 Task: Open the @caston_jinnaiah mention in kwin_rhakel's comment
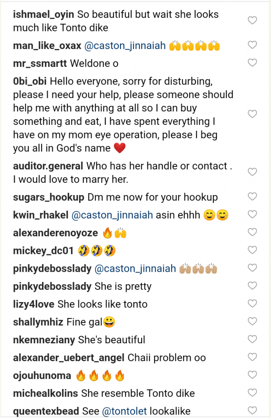(112, 215)
